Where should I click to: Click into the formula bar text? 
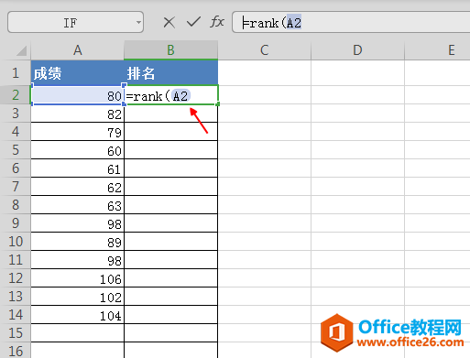351,22
